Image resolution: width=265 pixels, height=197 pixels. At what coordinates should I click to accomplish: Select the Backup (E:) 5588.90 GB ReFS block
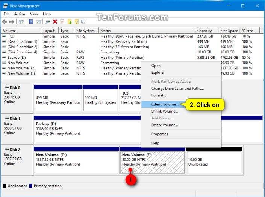coord(87,129)
